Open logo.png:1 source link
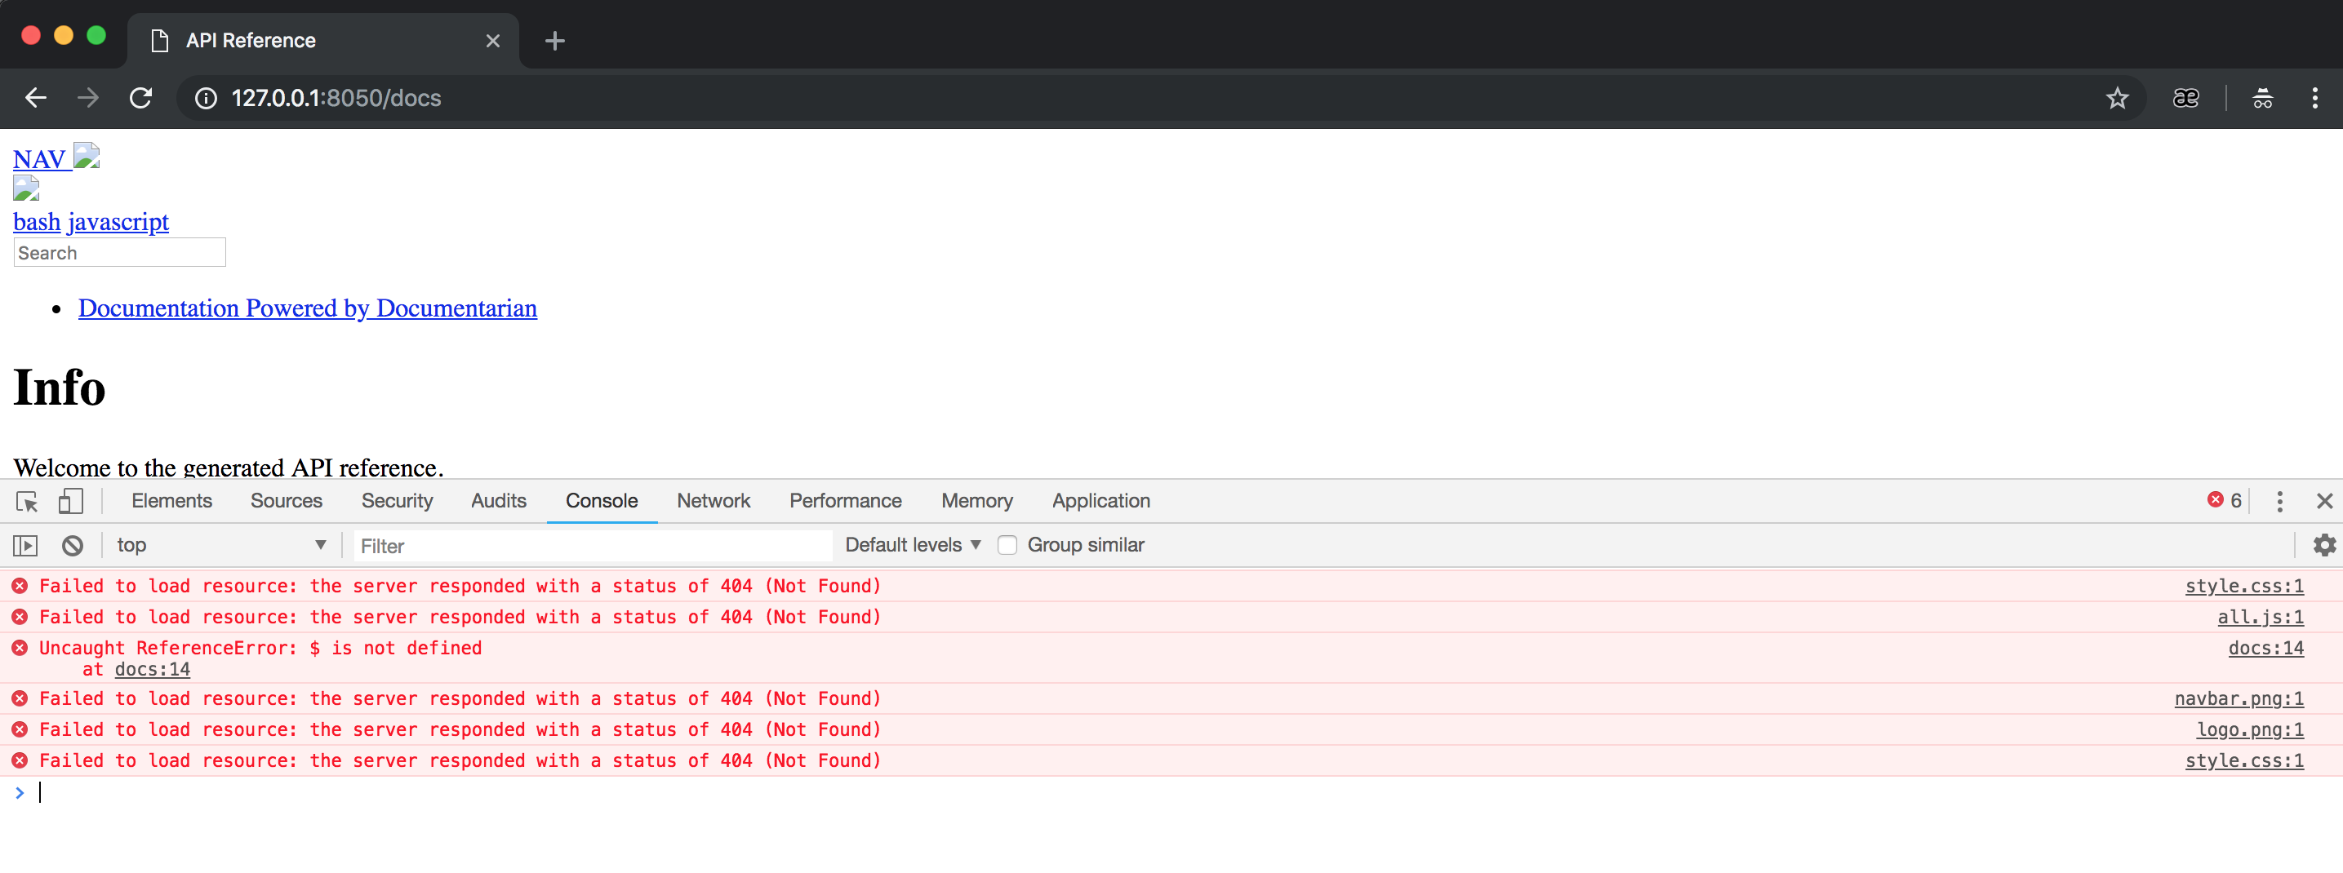This screenshot has width=2343, height=873. tap(2250, 730)
